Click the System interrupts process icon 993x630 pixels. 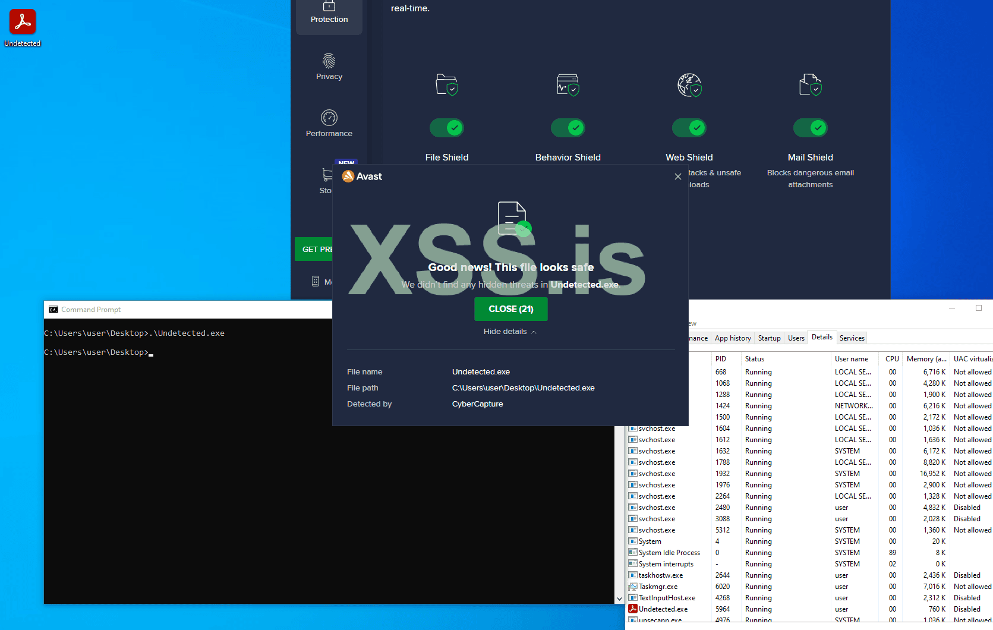633,564
